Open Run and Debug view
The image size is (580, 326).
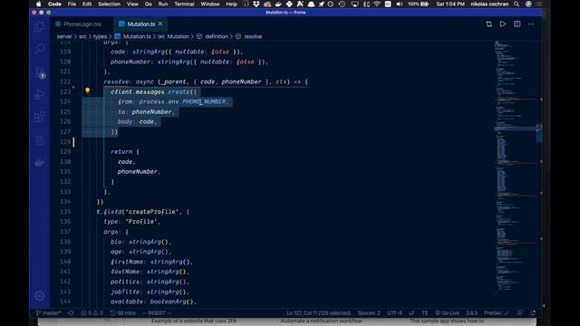40,94
